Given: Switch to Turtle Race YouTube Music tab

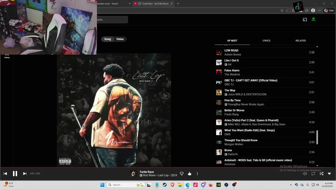Looking at the screenshot, I should (x=154, y=4).
